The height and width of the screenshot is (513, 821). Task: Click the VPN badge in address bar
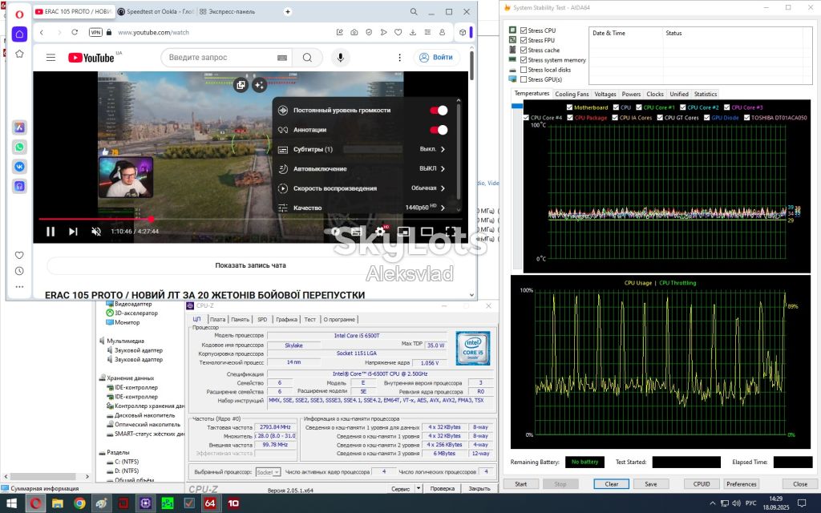tap(95, 32)
